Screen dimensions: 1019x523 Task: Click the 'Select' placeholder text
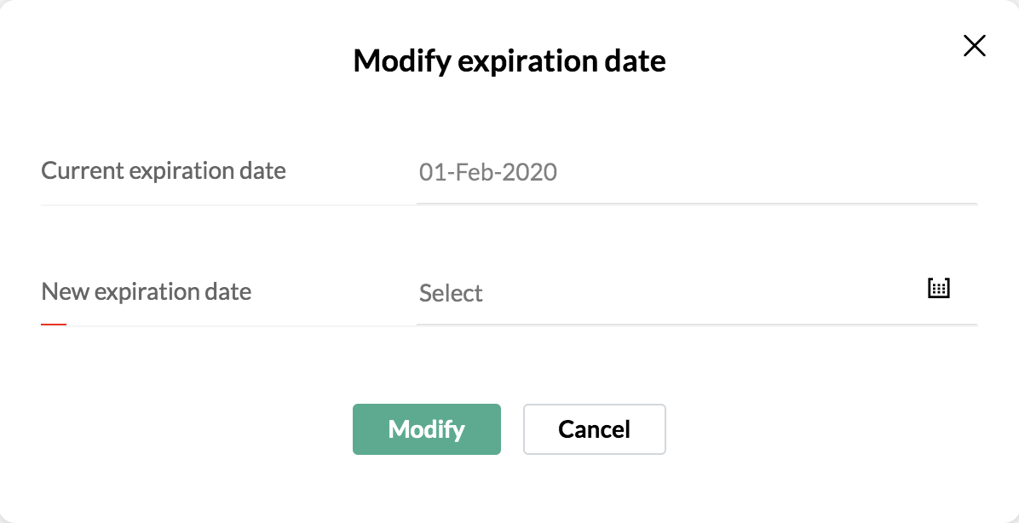pos(451,293)
